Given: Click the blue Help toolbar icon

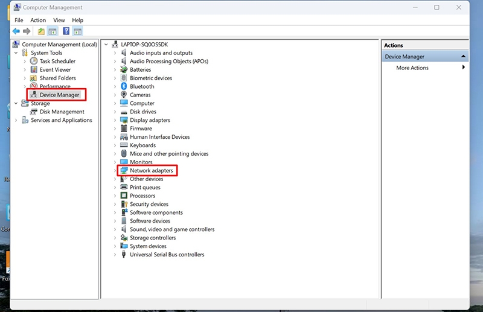Looking at the screenshot, I should (x=66, y=31).
